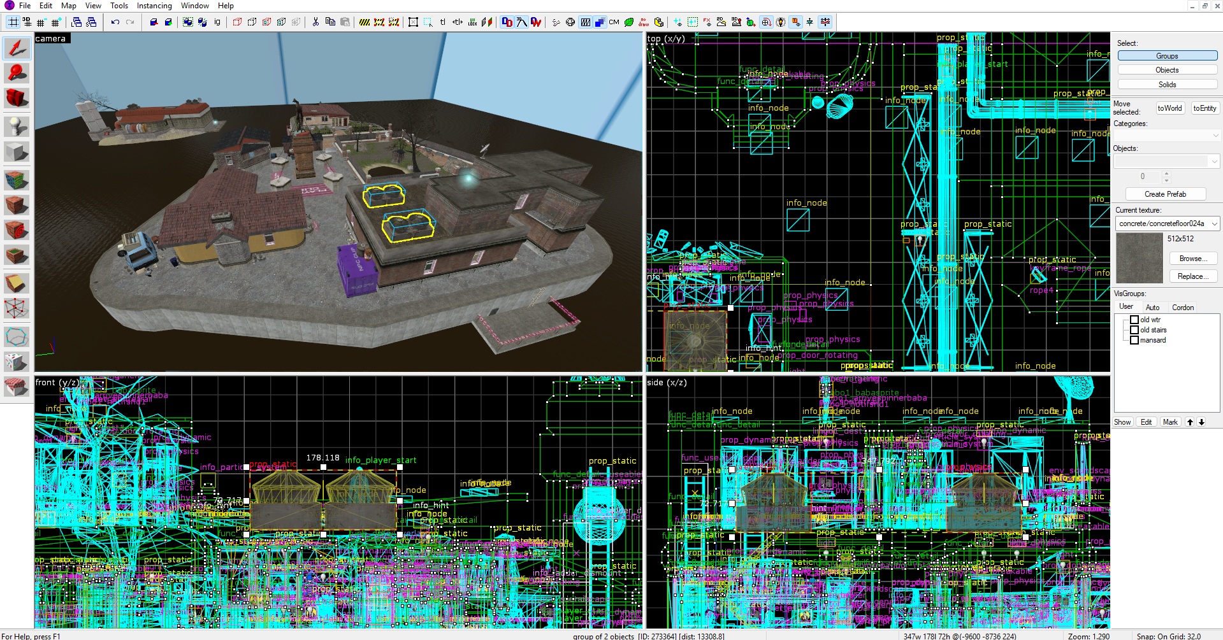Click the Browse... texture button
1223x640 pixels.
tap(1193, 259)
